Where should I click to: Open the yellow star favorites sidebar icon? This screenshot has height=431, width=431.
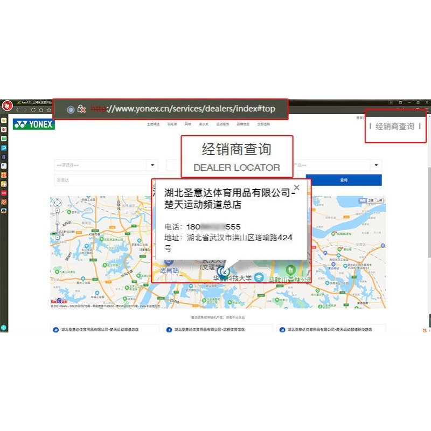4,120
